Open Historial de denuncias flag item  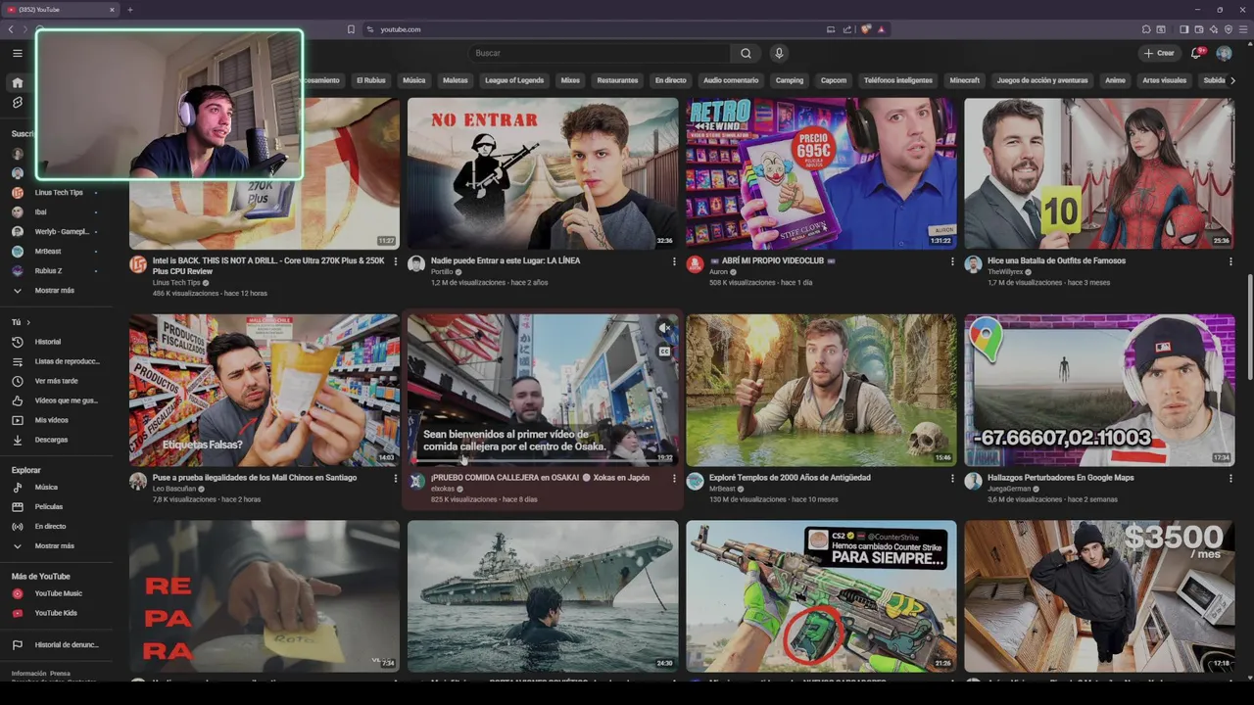tap(57, 645)
